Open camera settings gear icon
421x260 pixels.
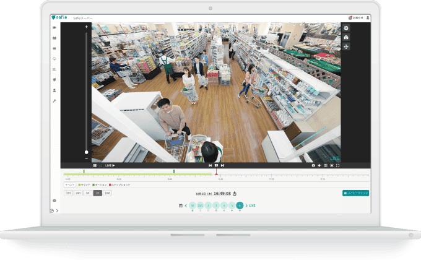[x=345, y=28]
